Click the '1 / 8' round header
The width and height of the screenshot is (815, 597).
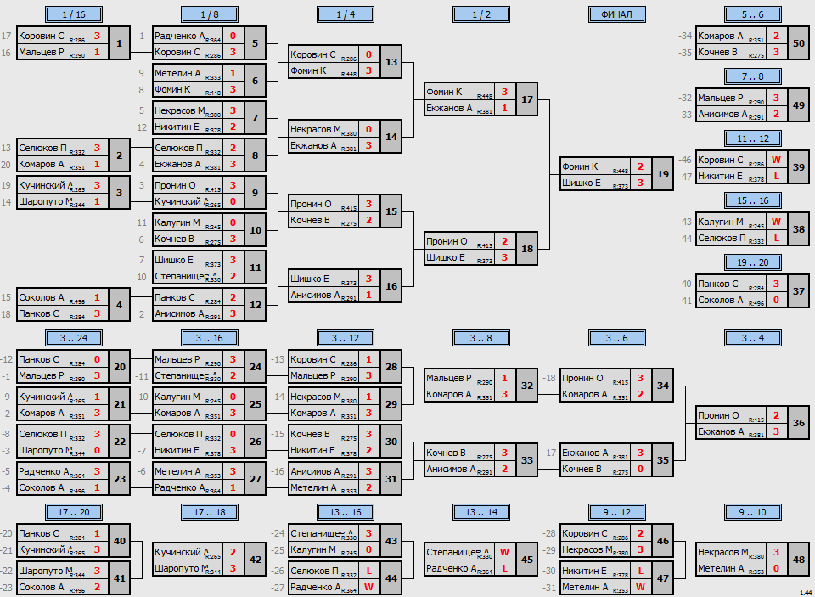coord(210,14)
